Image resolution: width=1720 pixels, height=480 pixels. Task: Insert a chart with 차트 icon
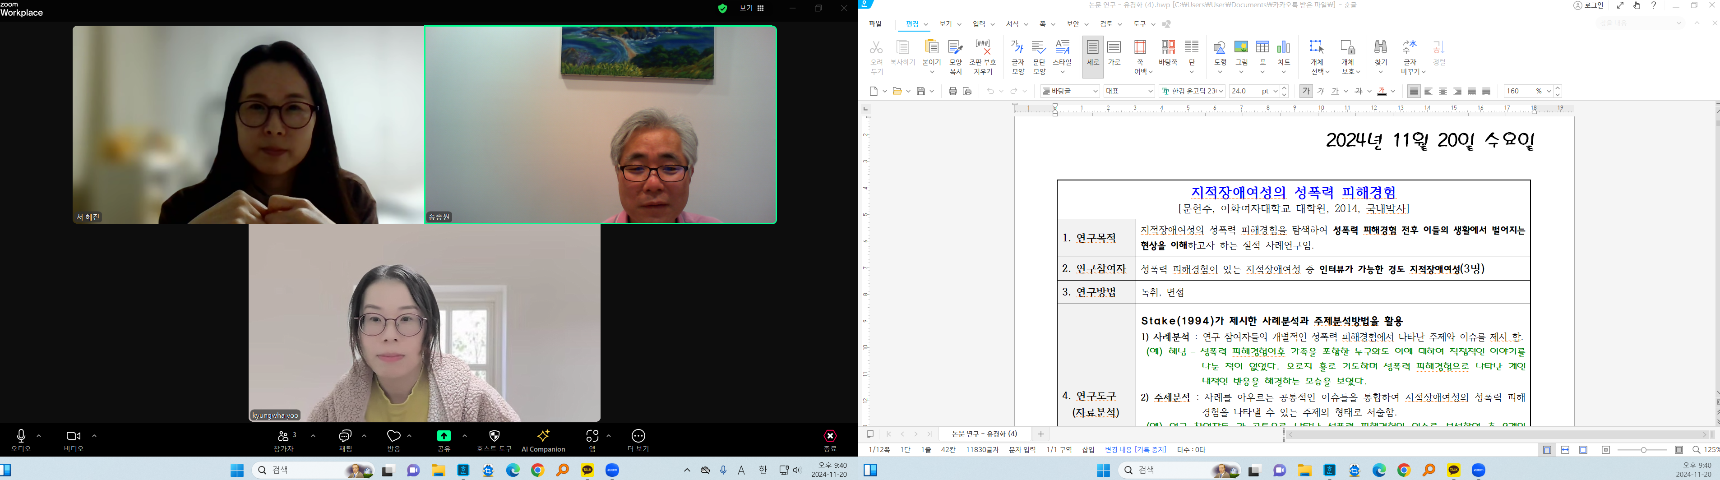coord(1284,47)
